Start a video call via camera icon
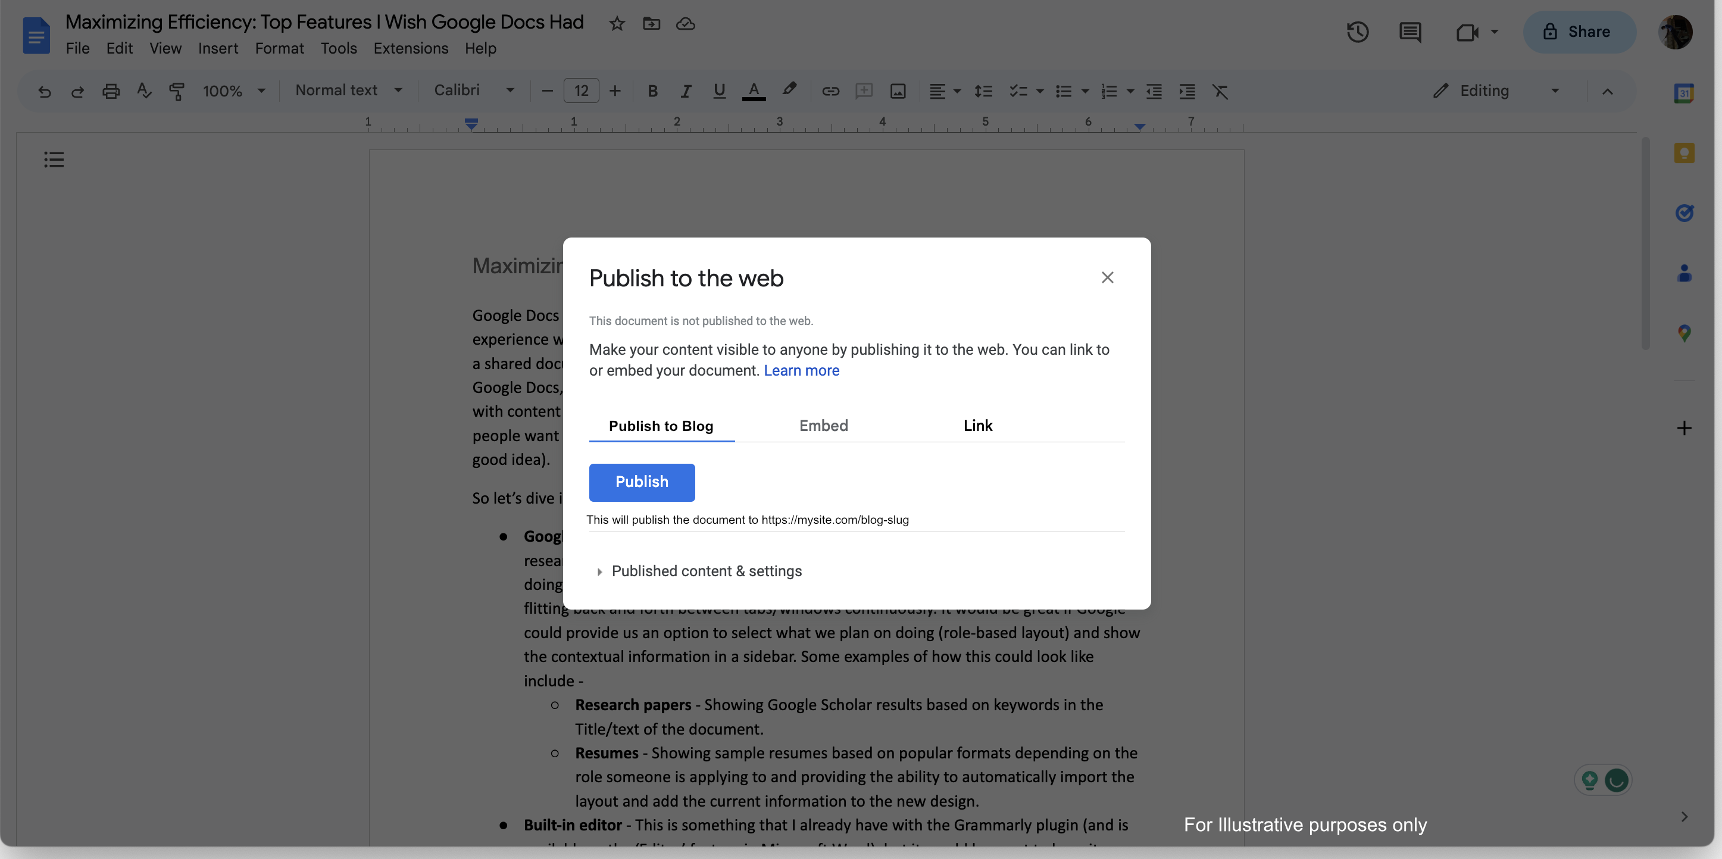Image resolution: width=1722 pixels, height=859 pixels. (x=1467, y=32)
